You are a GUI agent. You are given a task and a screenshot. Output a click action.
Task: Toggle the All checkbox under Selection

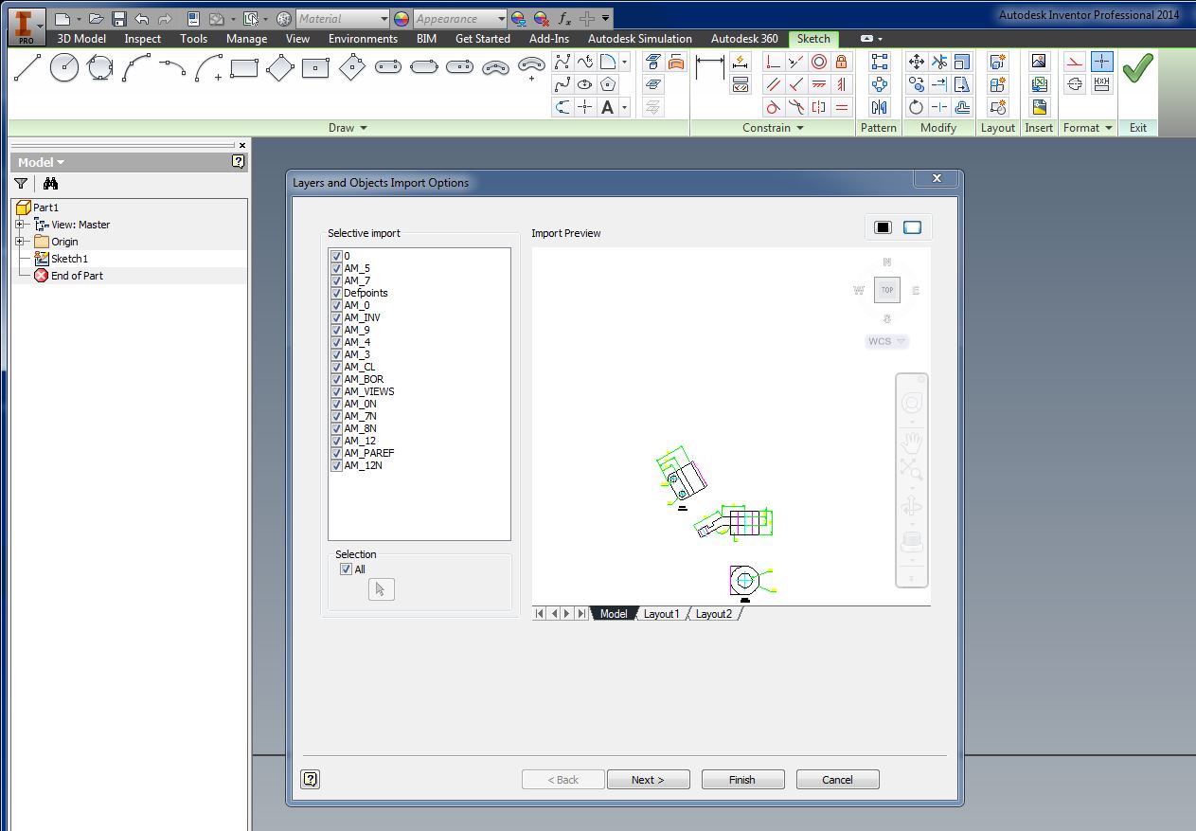pyautogui.click(x=347, y=569)
